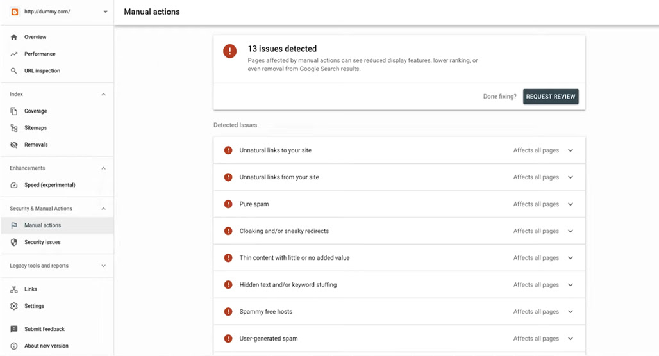The height and width of the screenshot is (356, 659).
Task: Expand the Unnatural links to your site row chevron
Action: coord(571,150)
